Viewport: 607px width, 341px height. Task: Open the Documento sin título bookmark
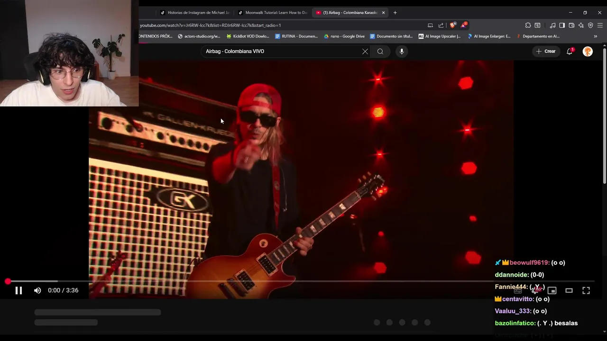391,36
